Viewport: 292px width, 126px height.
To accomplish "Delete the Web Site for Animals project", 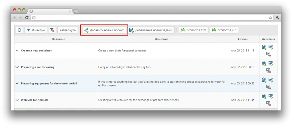I will click(268, 103).
